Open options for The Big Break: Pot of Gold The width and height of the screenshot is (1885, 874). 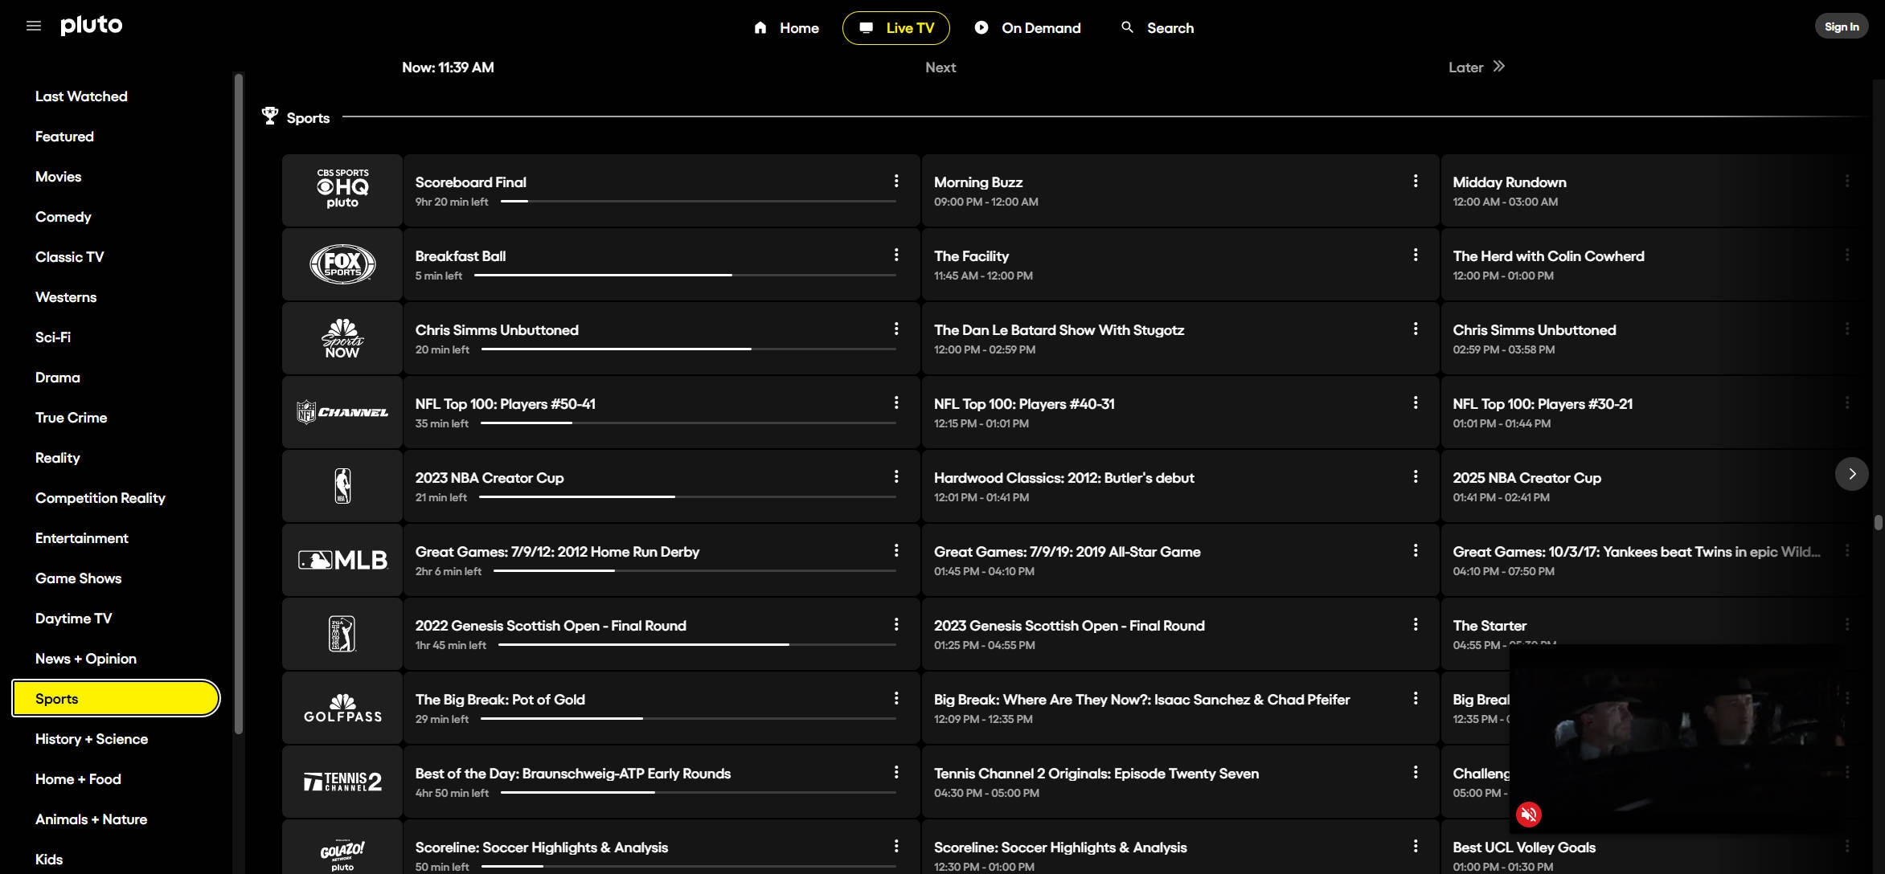pyautogui.click(x=896, y=699)
